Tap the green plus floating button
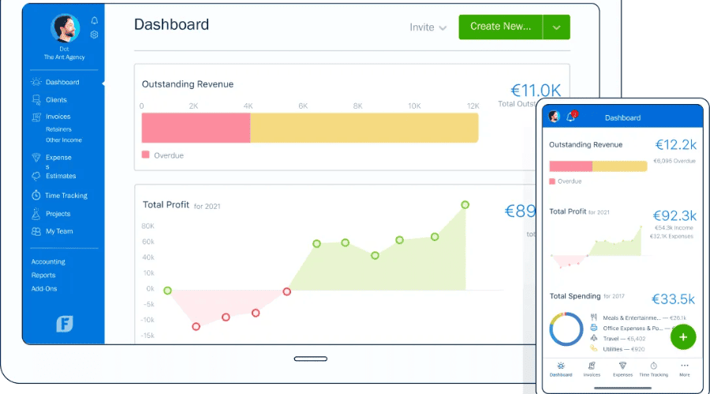The image size is (710, 394). (683, 336)
